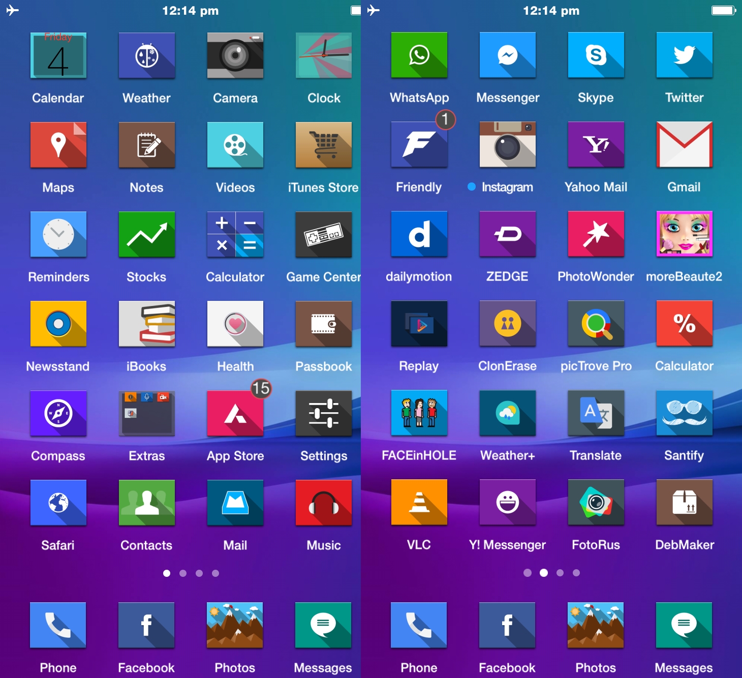Open the Skype app
742x678 pixels.
click(x=596, y=55)
